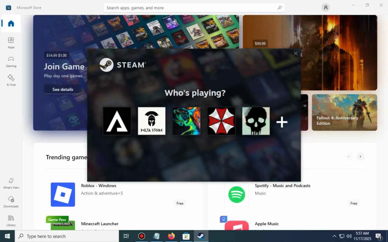Close the Steam Who's playing dialog

tap(296, 54)
